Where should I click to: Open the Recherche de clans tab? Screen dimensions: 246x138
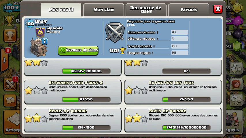point(146,10)
